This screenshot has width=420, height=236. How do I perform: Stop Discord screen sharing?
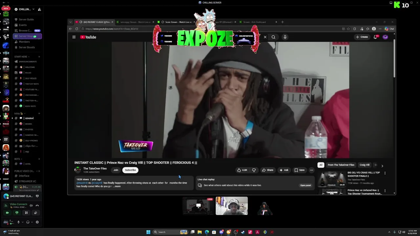click(x=17, y=213)
